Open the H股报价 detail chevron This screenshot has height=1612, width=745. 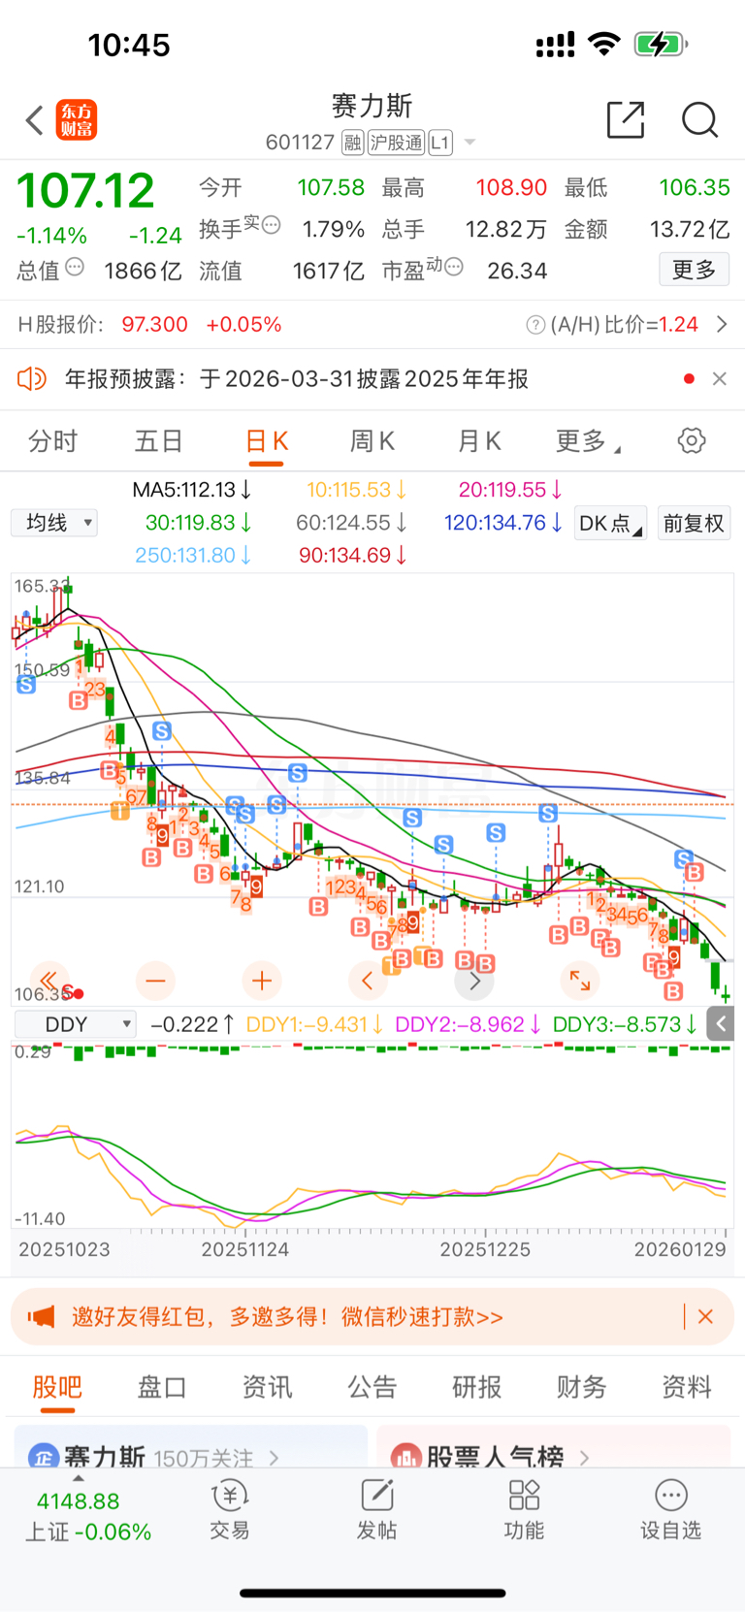tap(722, 324)
